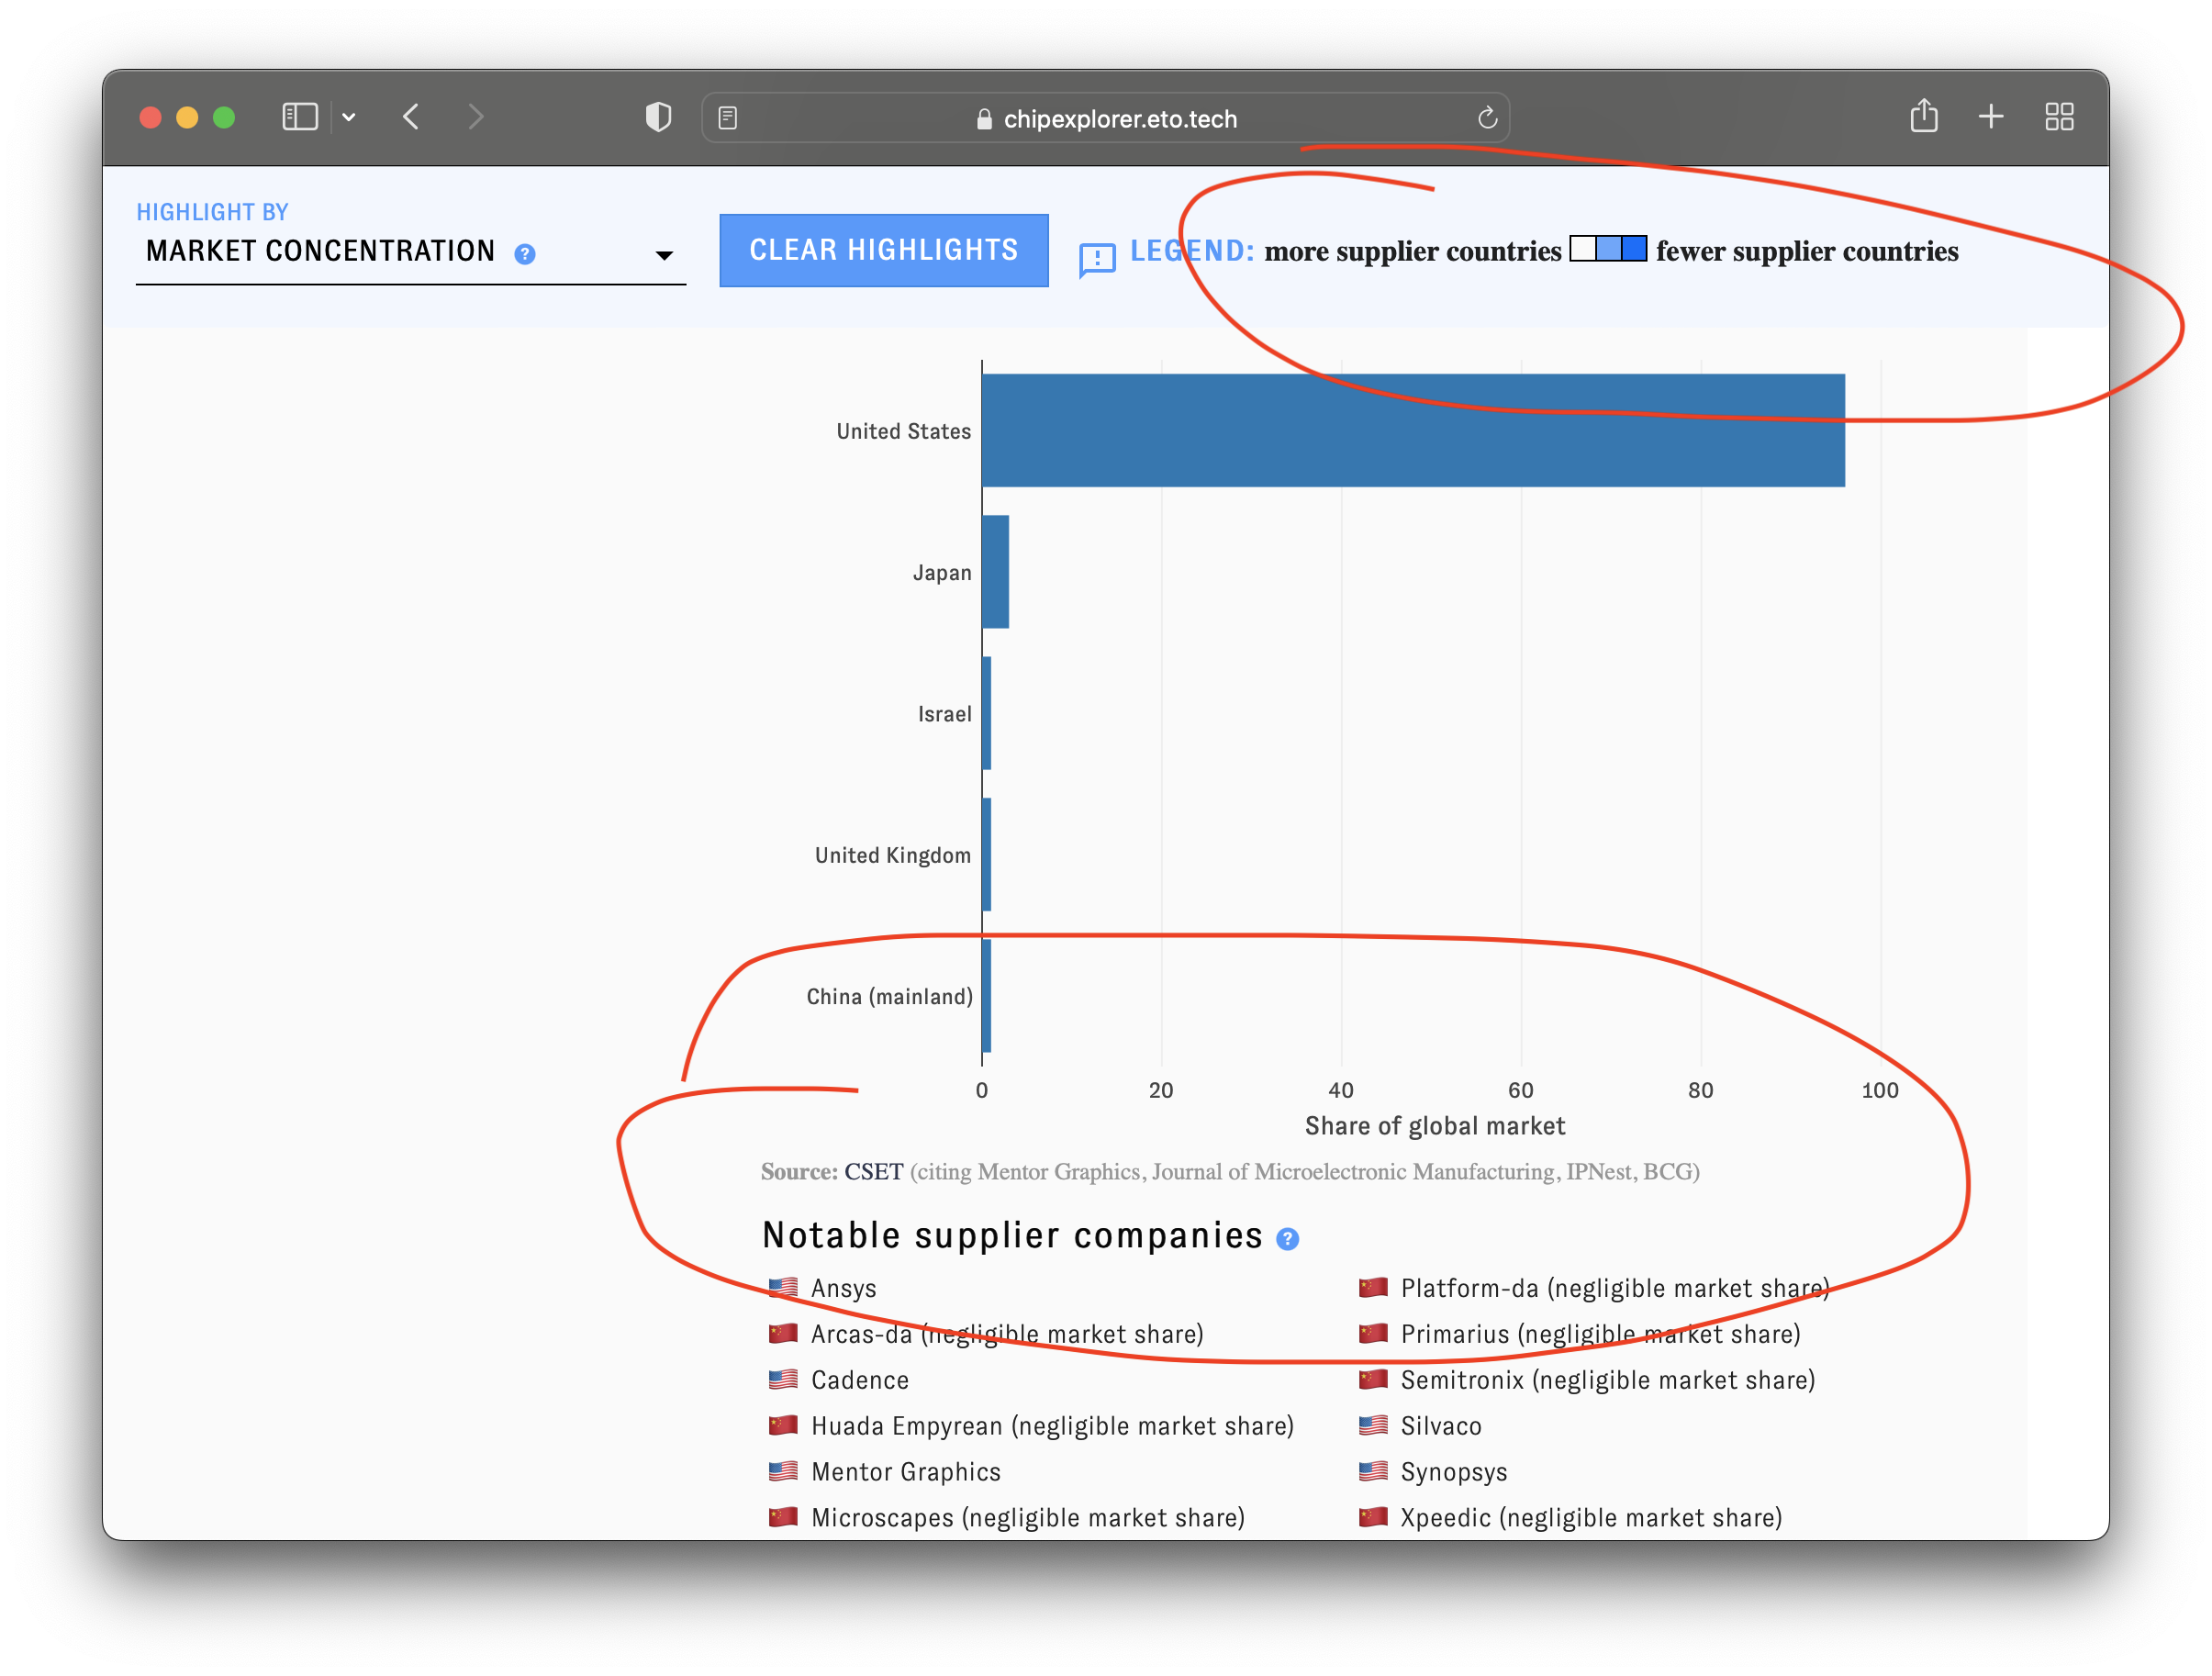Open the Market Concentration highlight dropdown
The width and height of the screenshot is (2212, 1676).
(x=664, y=255)
